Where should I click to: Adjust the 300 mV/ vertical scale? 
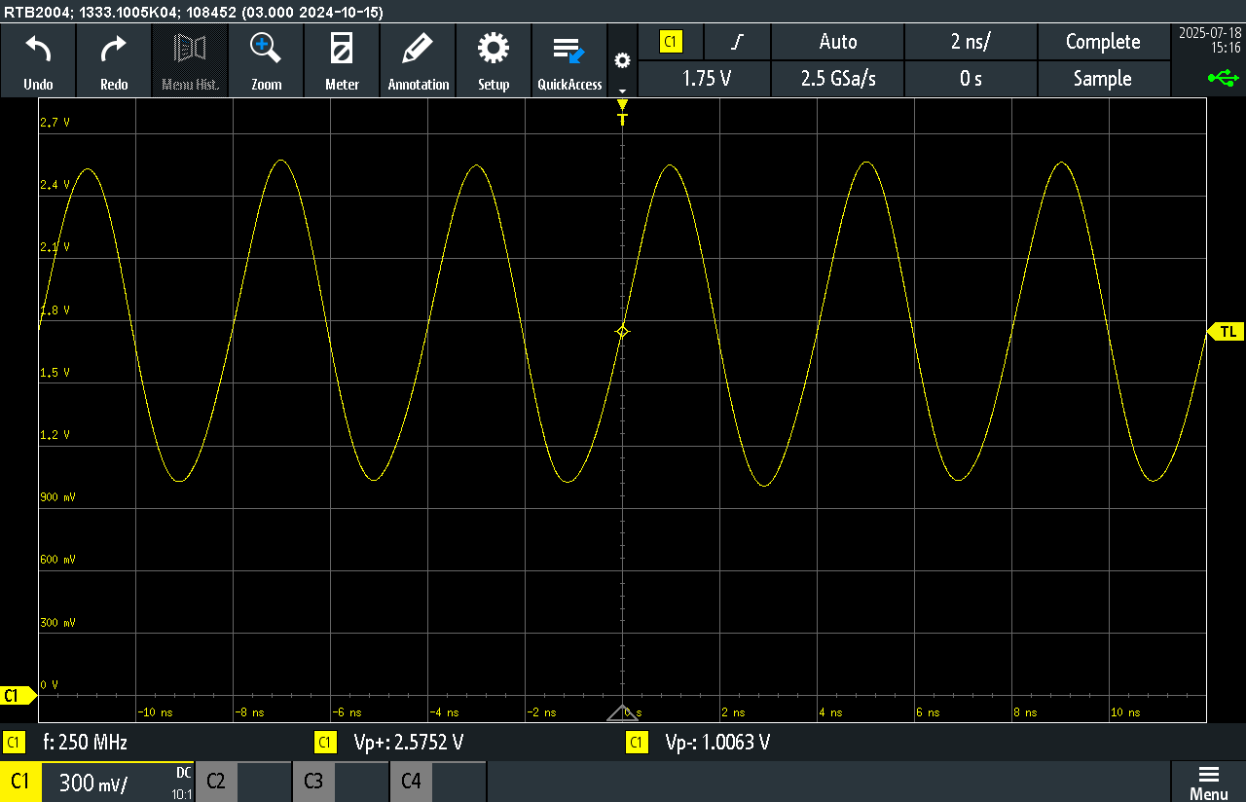tap(93, 782)
